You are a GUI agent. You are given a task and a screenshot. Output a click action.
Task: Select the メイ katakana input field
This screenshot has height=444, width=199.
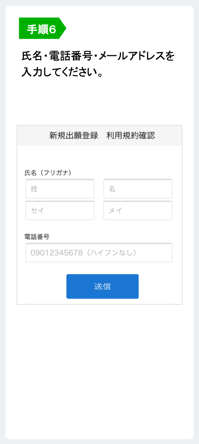138,210
